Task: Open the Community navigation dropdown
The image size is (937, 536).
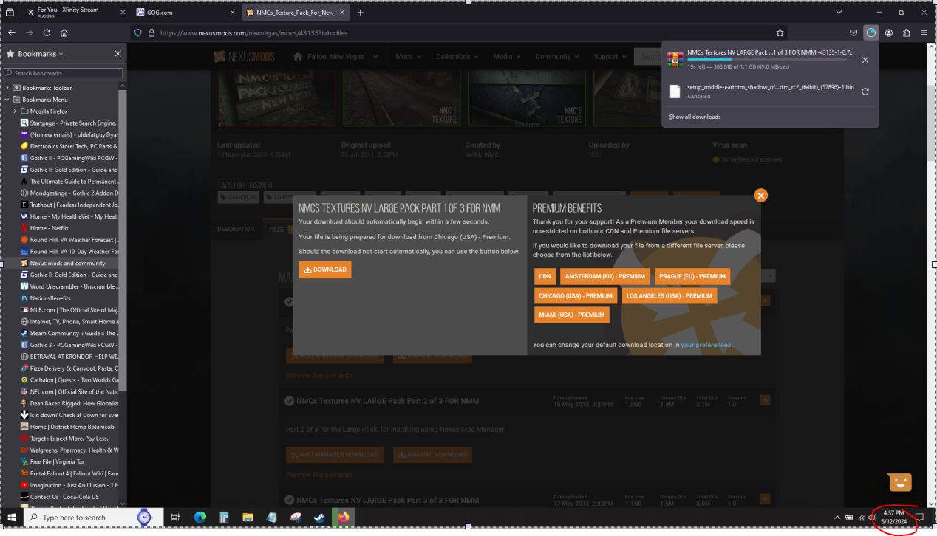Action: (x=556, y=57)
